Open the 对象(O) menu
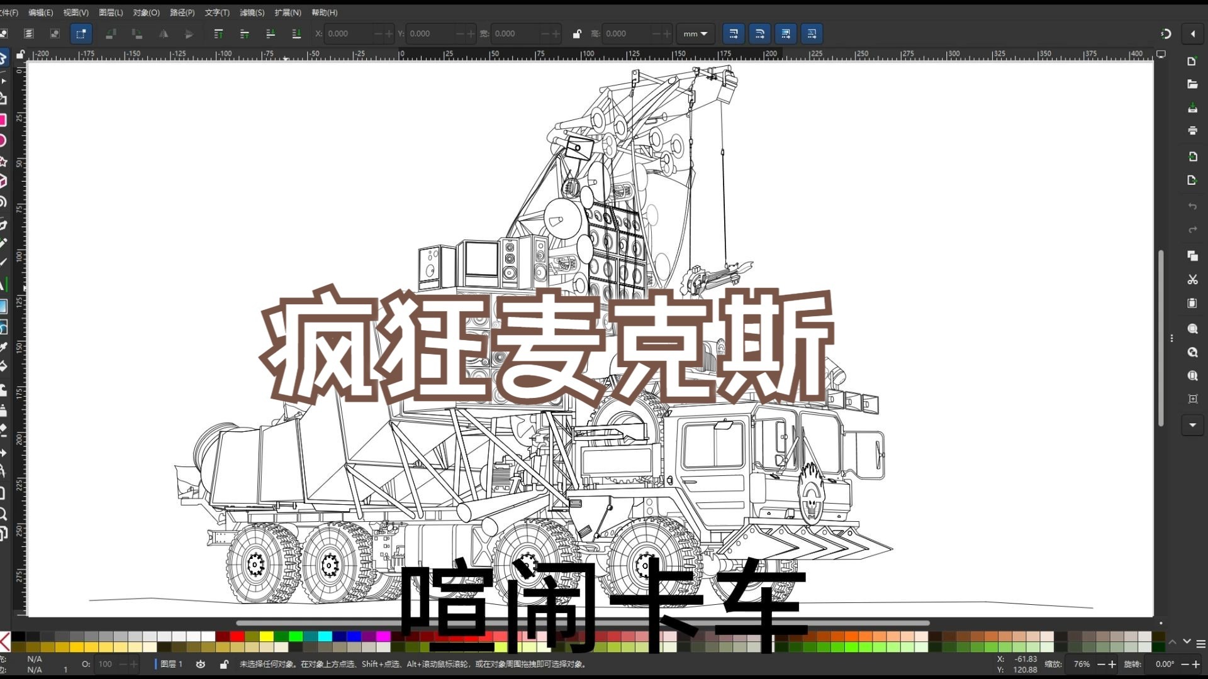Screen dimensions: 1208x679 click(146, 13)
